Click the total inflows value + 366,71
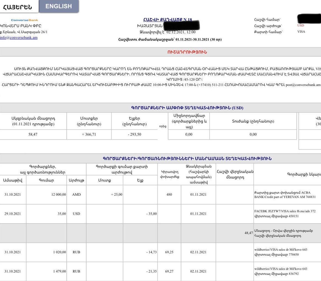 (x=89, y=134)
